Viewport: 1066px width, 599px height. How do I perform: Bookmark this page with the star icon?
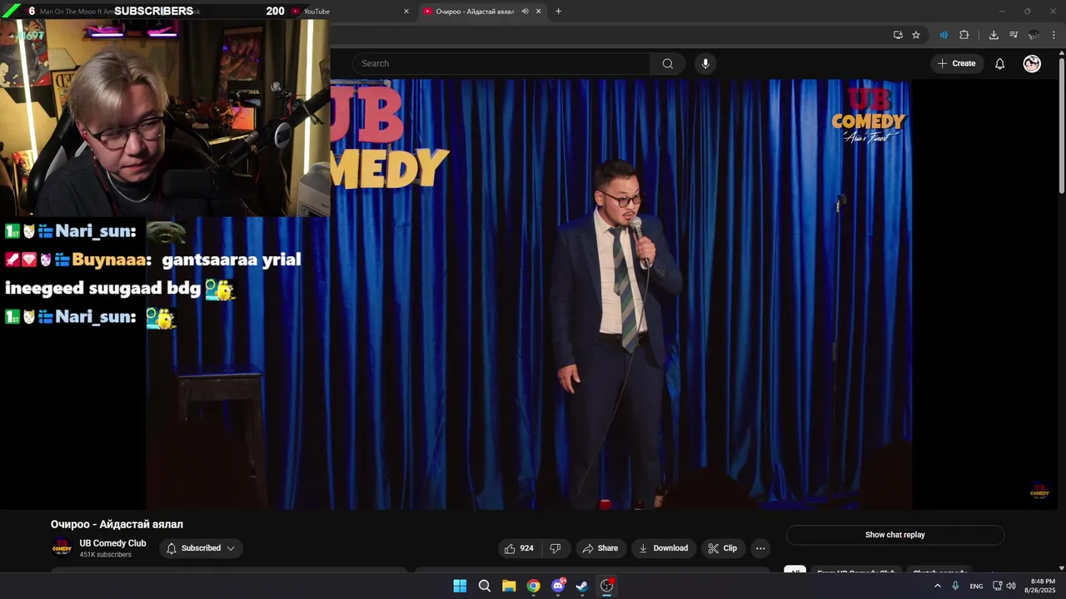916,35
